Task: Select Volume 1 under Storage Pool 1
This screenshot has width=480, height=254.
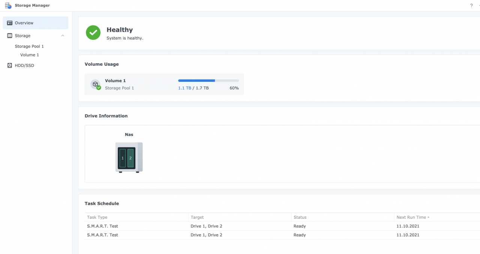Action: coord(29,55)
